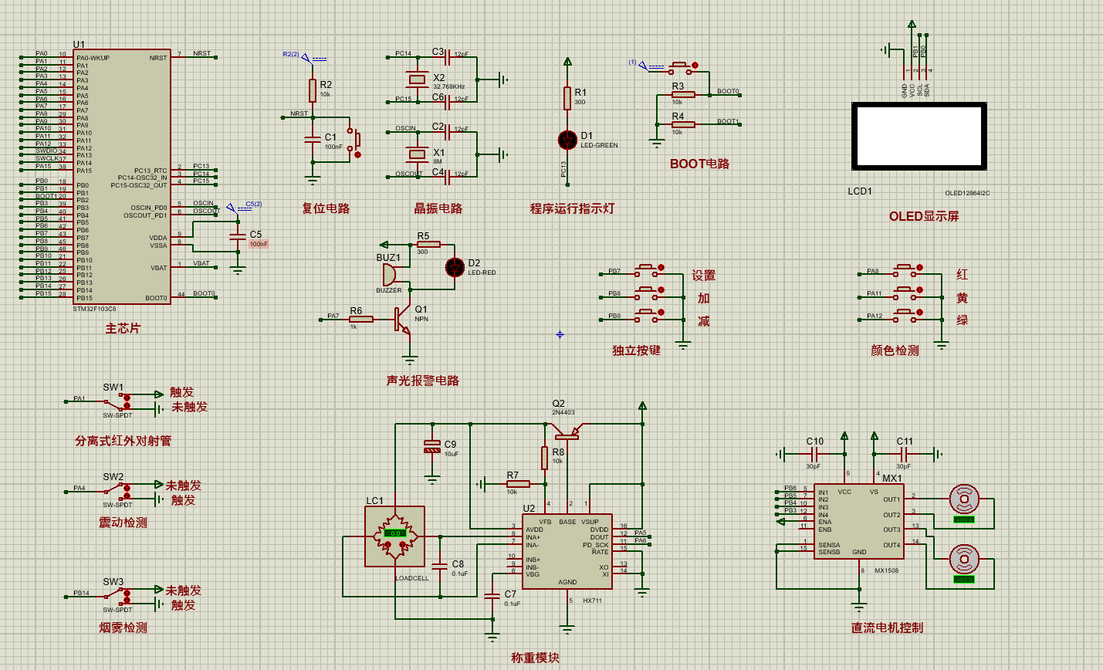
Task: Select the 32.768KHz crystal X2
Action: (x=418, y=79)
